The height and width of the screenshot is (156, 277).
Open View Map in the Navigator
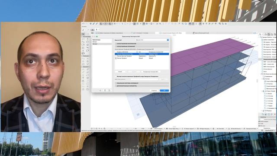269,34
